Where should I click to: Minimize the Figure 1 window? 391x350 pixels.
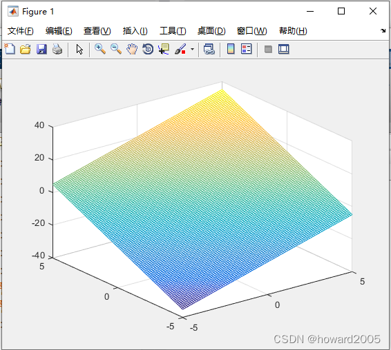click(x=310, y=11)
